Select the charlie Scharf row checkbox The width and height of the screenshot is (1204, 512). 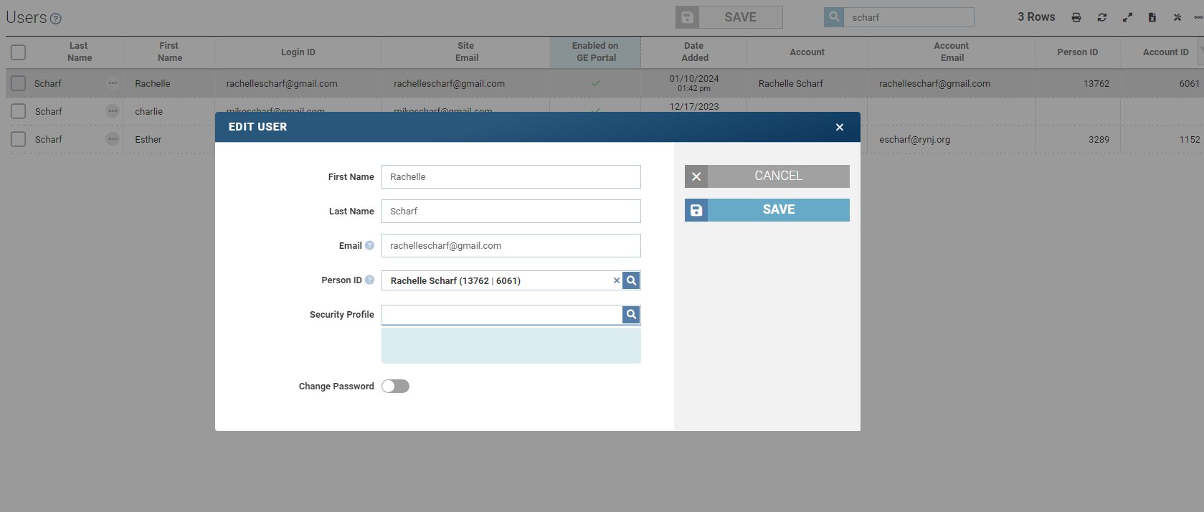(x=19, y=111)
